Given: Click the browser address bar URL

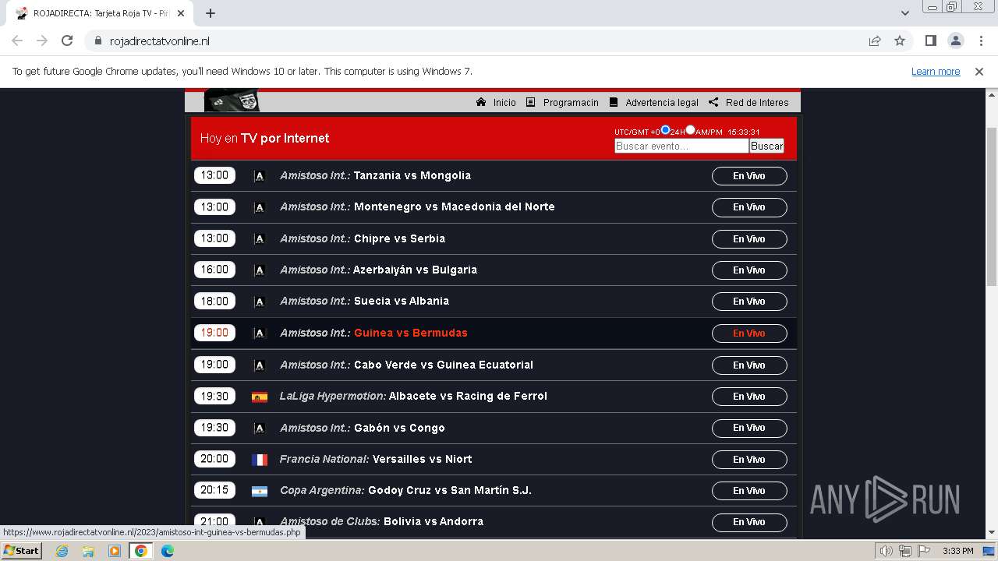Looking at the screenshot, I should tap(160, 41).
